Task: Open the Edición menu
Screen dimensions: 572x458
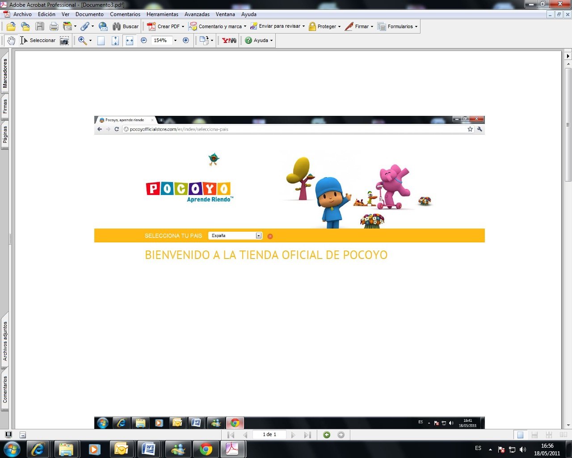Action: (46, 14)
